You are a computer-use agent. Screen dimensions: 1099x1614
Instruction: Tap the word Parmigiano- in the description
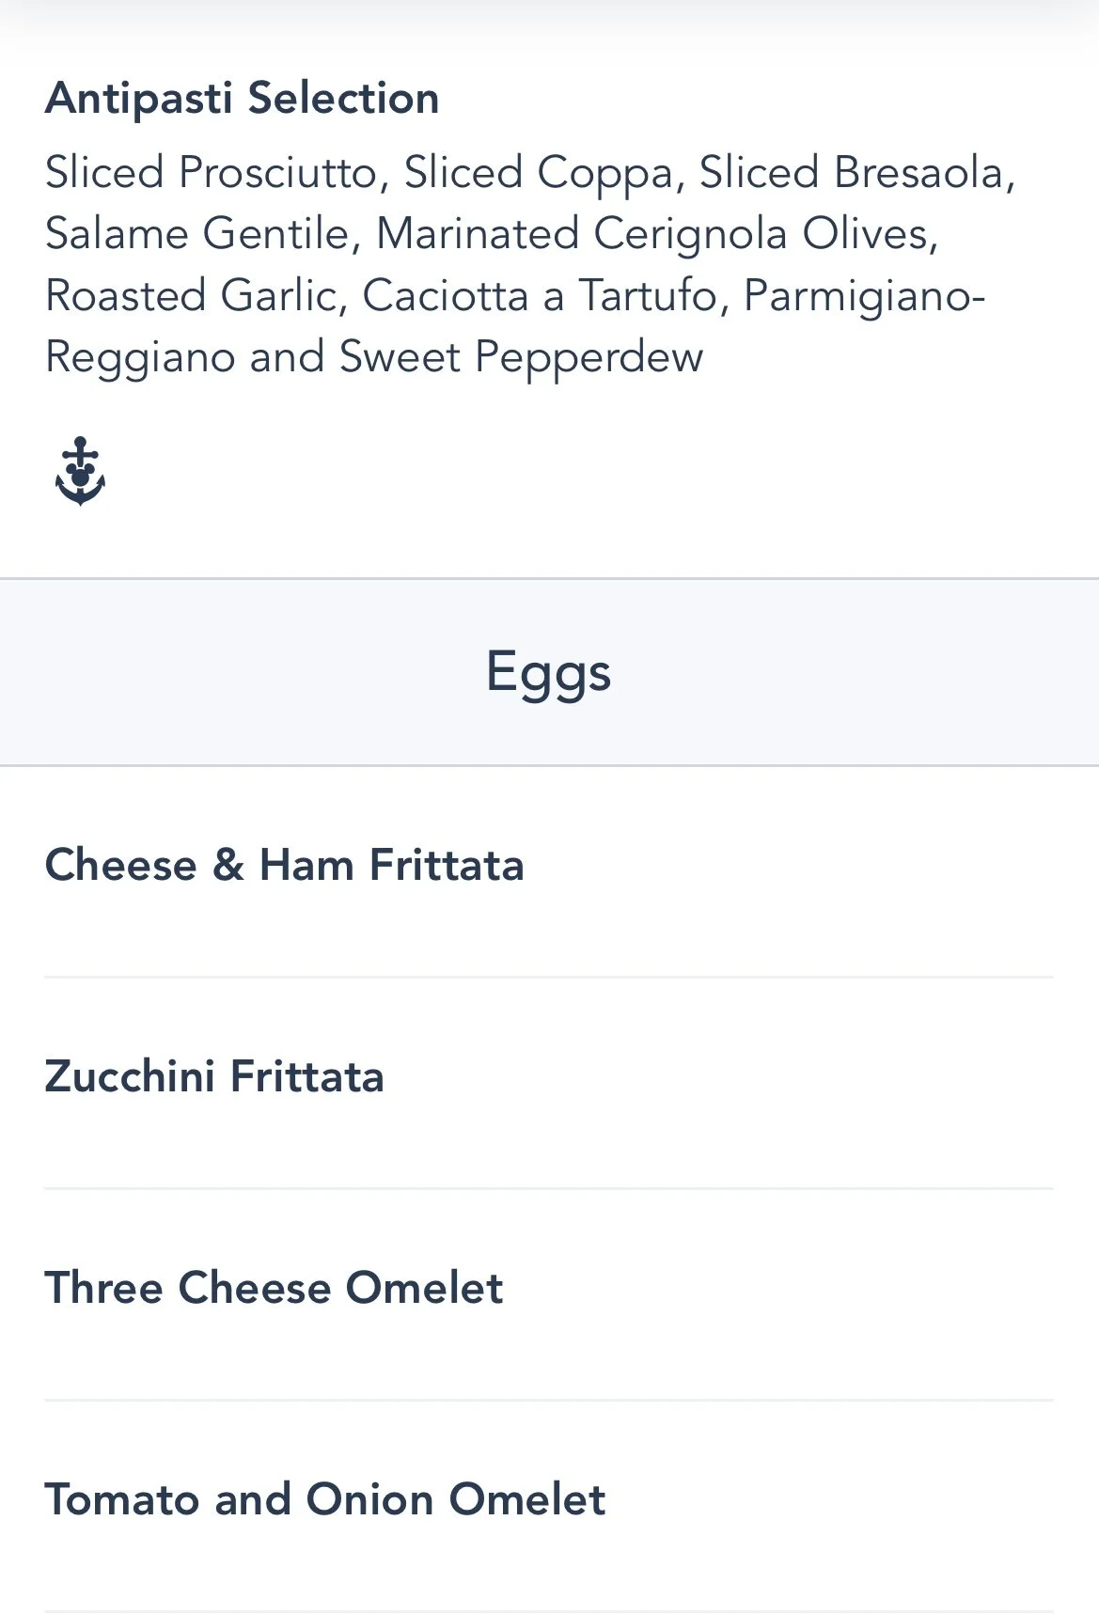tap(864, 297)
